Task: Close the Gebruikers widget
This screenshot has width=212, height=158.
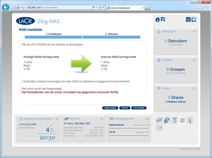Action: pyautogui.click(x=194, y=32)
